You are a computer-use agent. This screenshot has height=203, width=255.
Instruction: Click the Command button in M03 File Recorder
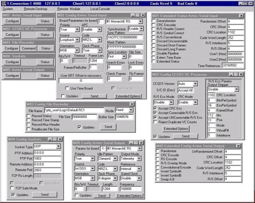[x=29, y=48]
